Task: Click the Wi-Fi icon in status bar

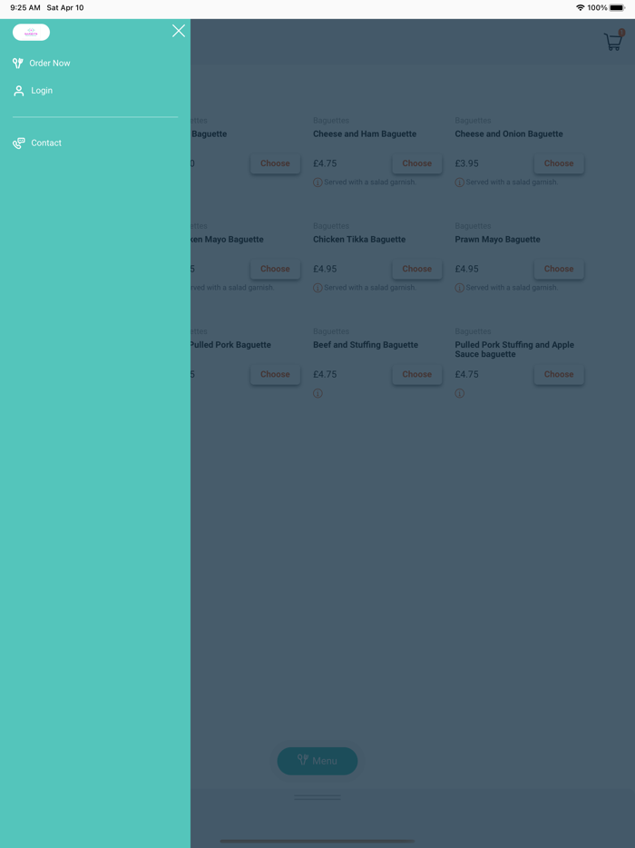Action: (581, 7)
